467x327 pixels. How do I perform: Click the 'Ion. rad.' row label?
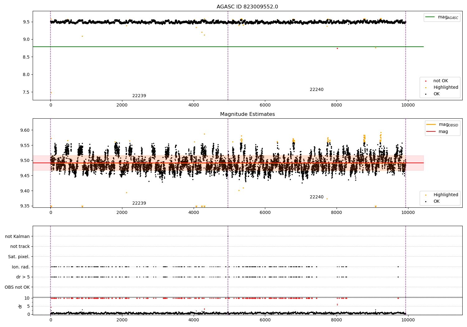21,267
